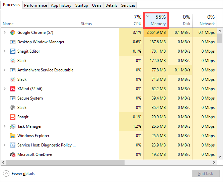This screenshot has height=182, width=223.
Task: Click the Antimalware Service Executable icon
Action: tap(13, 70)
